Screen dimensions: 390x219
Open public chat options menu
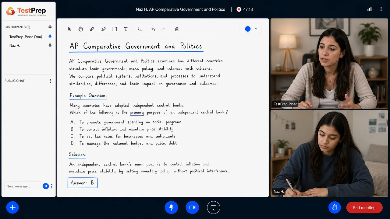click(x=51, y=81)
